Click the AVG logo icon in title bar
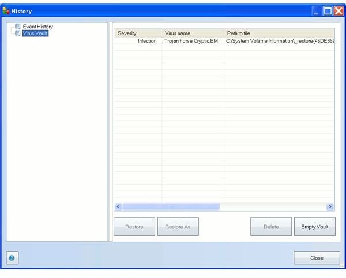Screen dimensions: 346x278 pos(6,11)
